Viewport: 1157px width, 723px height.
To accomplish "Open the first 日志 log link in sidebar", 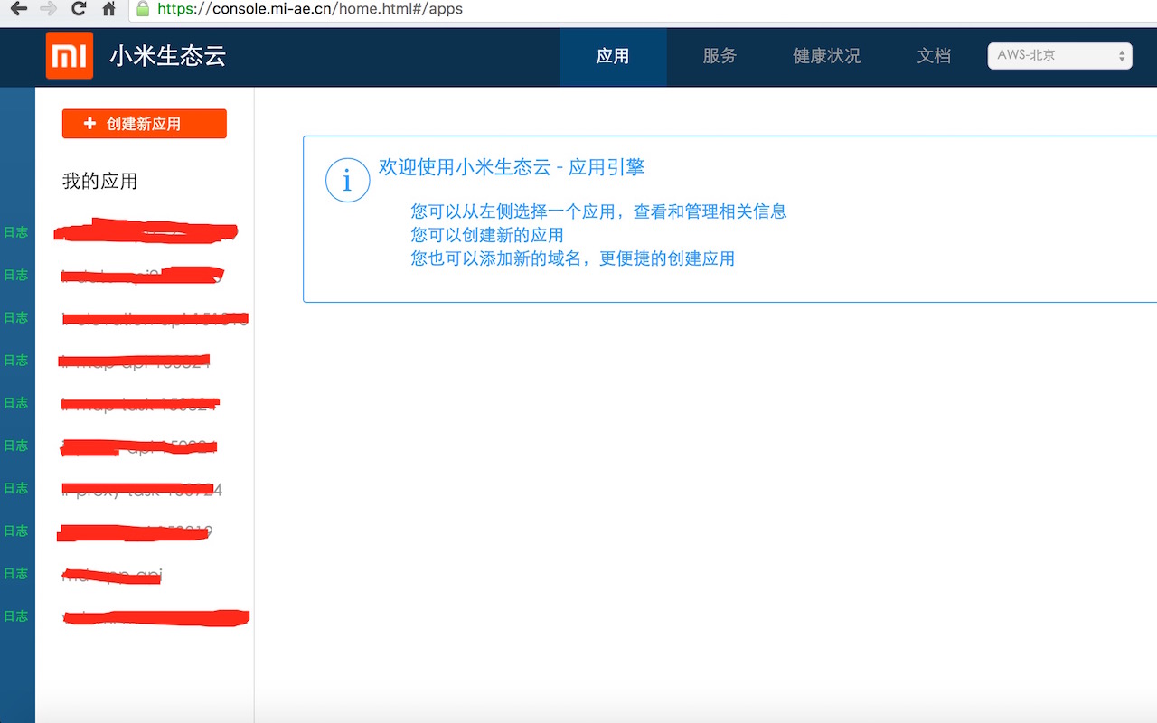I will coord(16,232).
